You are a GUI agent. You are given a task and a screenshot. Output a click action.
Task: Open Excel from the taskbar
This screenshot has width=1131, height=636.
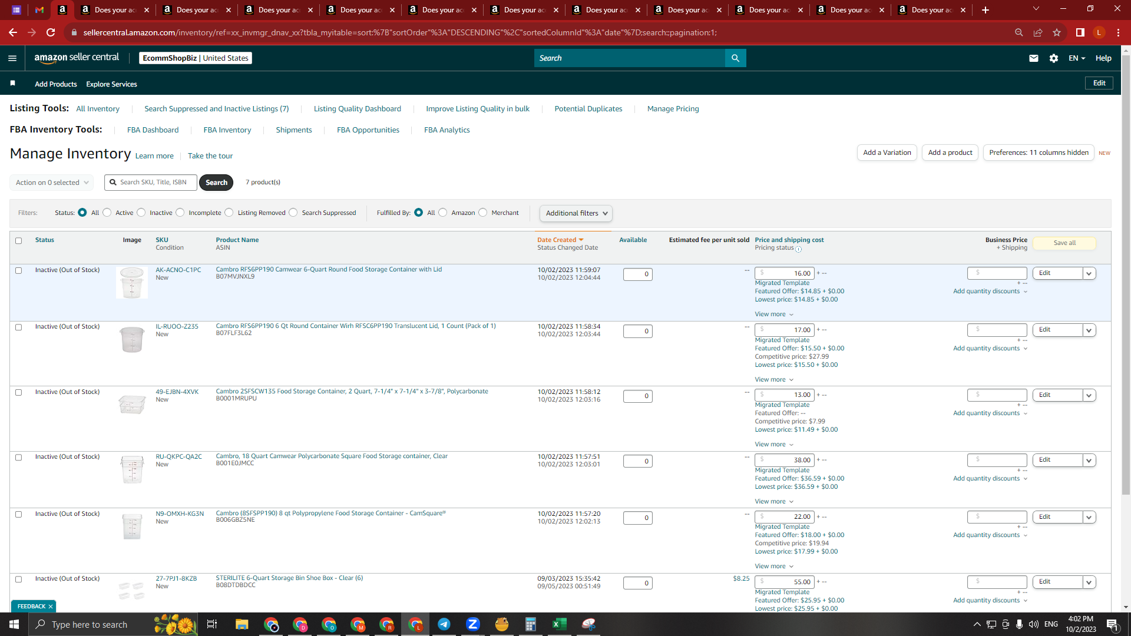(560, 624)
